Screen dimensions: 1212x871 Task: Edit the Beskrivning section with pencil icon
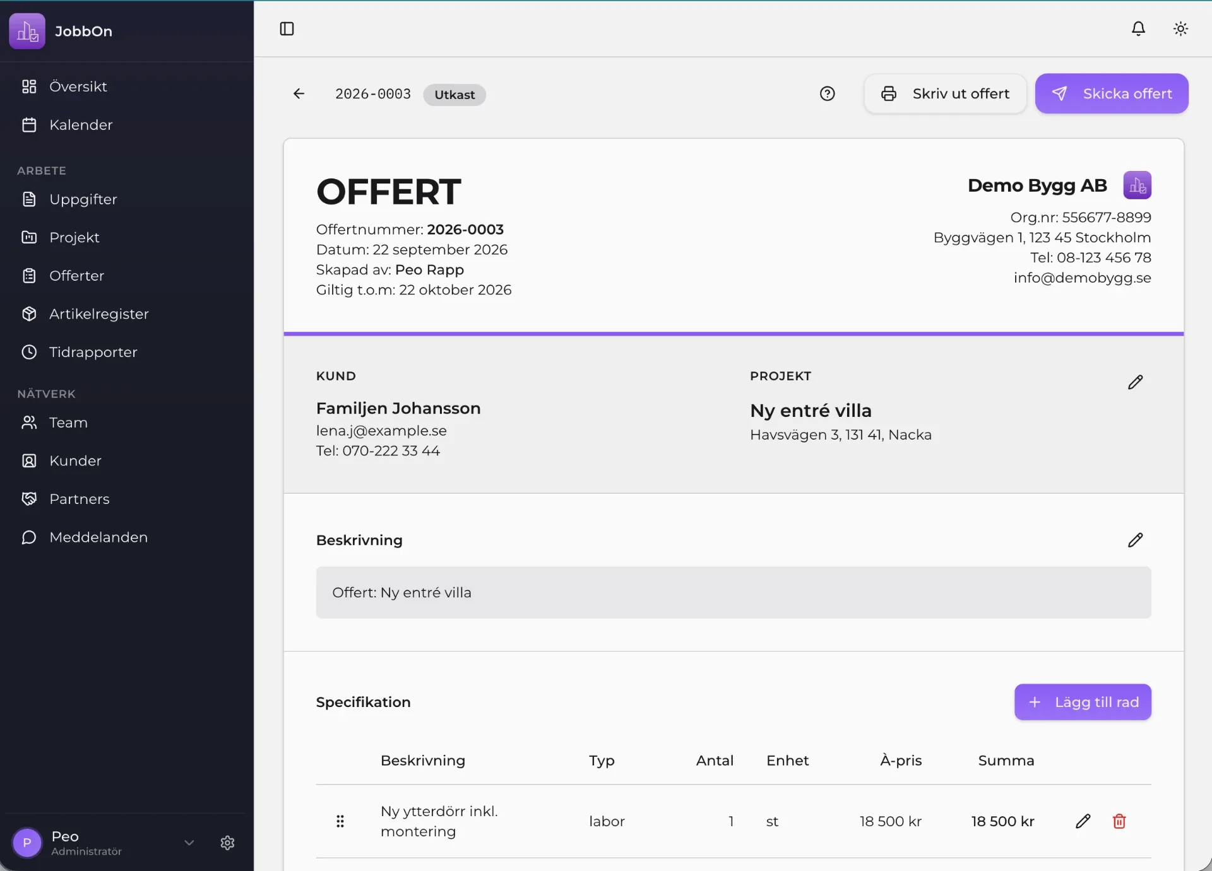1135,540
